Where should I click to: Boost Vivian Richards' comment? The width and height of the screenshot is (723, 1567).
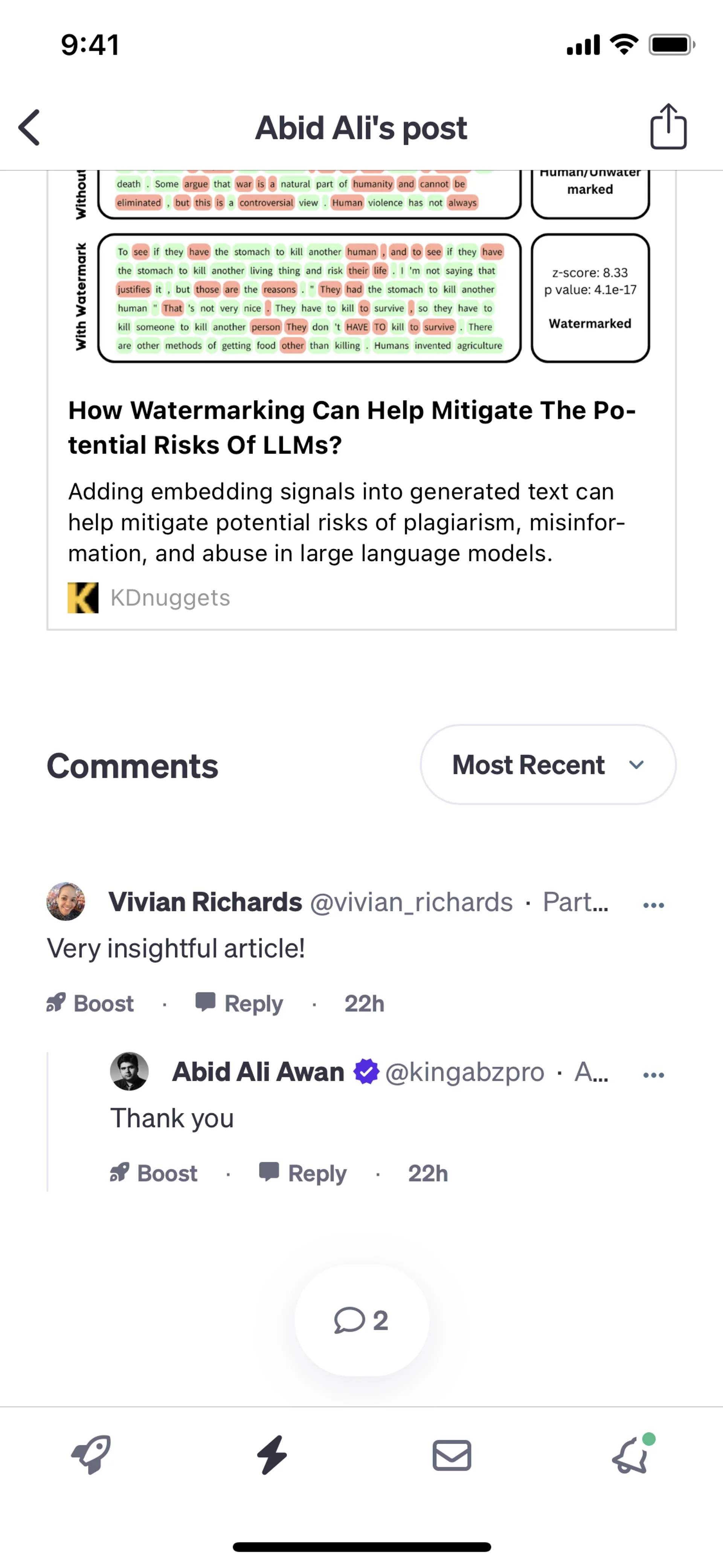pos(90,1003)
